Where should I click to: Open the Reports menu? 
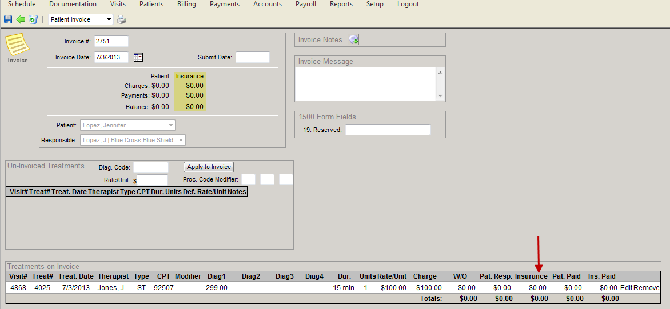coord(341,4)
